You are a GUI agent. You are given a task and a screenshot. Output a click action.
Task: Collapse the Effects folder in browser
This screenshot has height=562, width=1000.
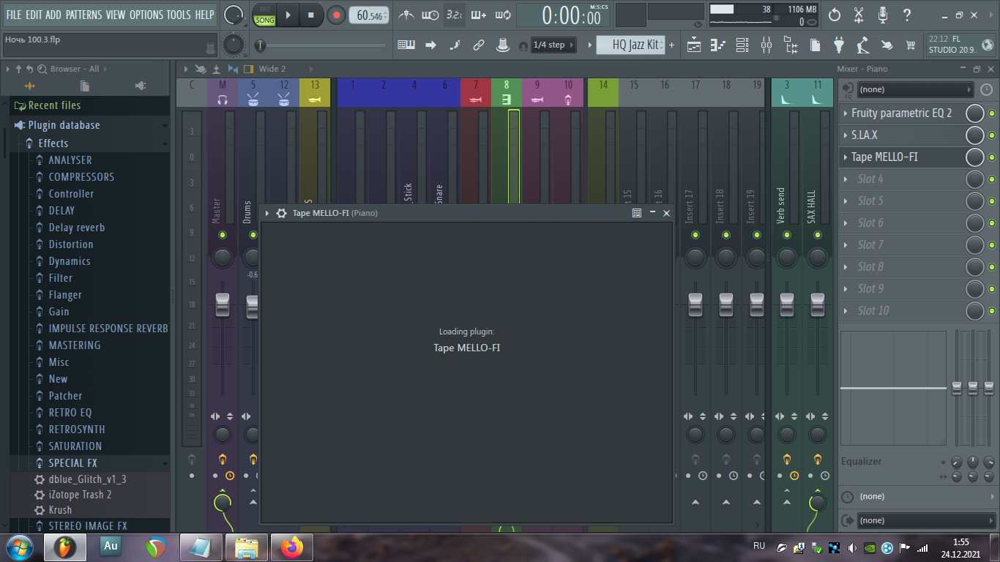(x=165, y=144)
